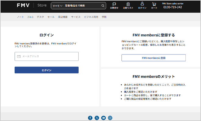Screen dimensions: 201x121
Task: Click the FMV membersに登録 button
Action: click(x=153, y=58)
